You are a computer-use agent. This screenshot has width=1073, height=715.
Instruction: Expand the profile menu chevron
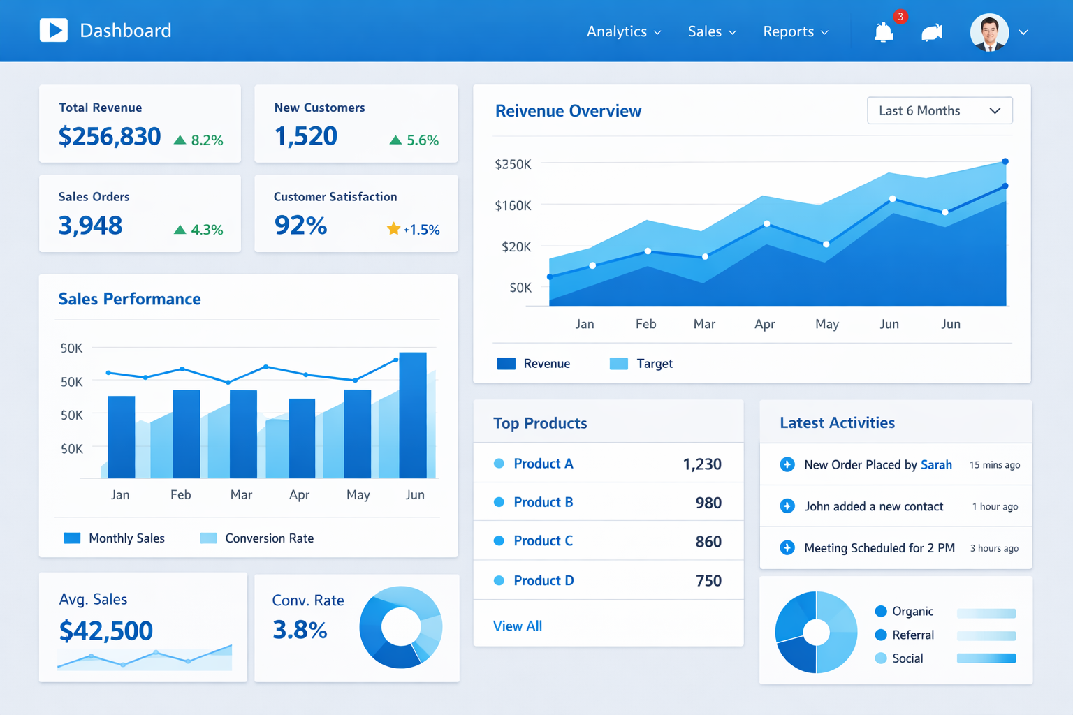coord(1023,32)
